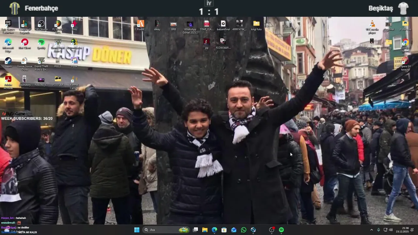Select the REELS desktop item

coord(58,63)
